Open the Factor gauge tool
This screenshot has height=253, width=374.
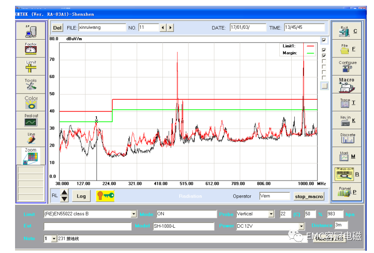[x=31, y=49]
